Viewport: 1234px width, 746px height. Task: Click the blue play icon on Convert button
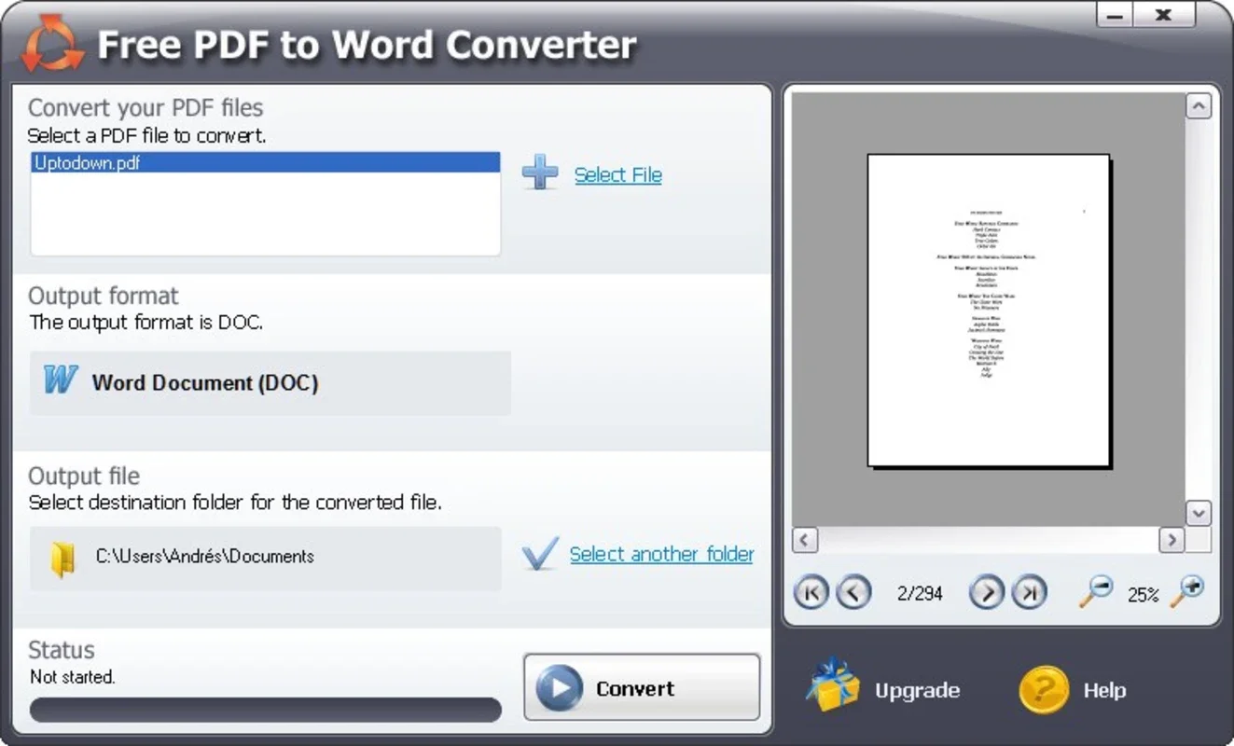click(561, 688)
